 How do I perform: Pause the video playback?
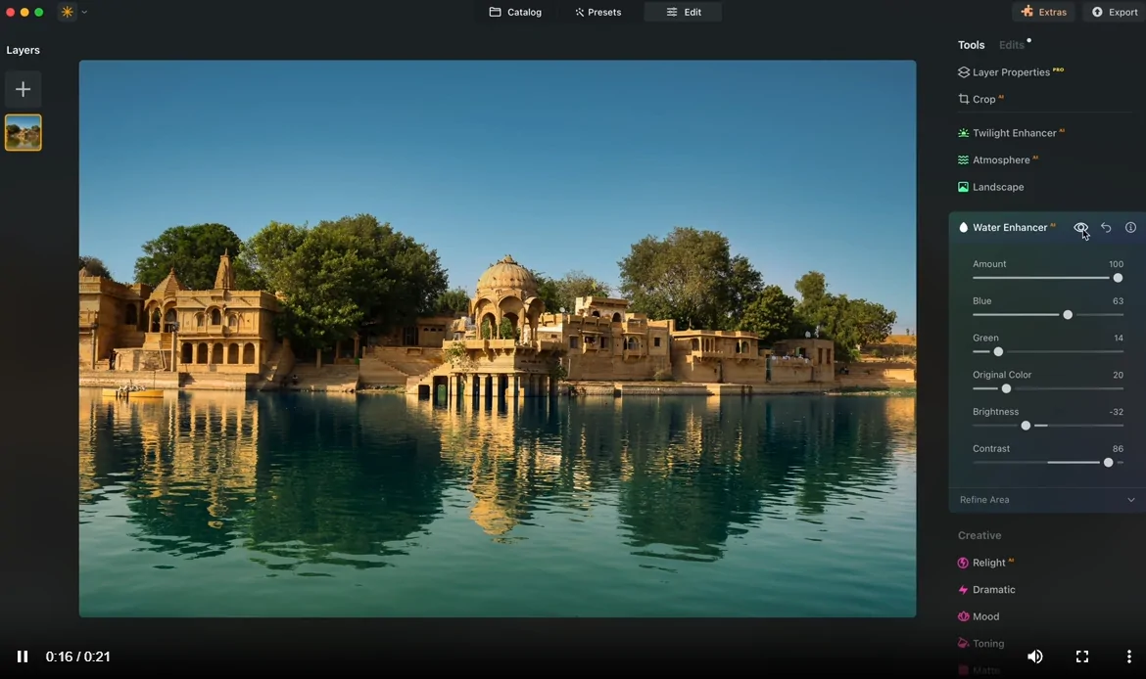(x=23, y=656)
